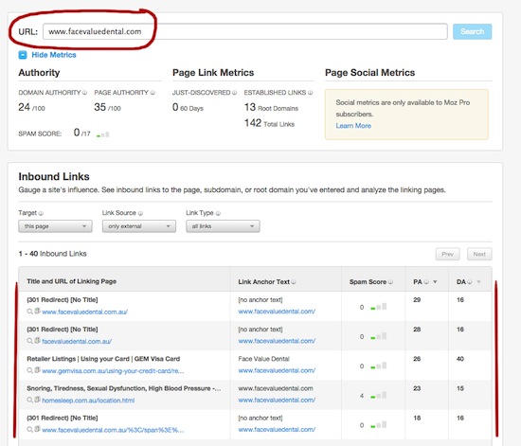521x446 pixels.
Task: Open anchor target link in homesleep row
Action: pyautogui.click(x=277, y=401)
